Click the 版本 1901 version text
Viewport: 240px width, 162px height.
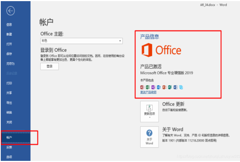click(189, 141)
